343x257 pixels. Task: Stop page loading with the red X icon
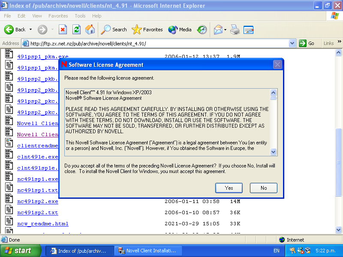63,30
